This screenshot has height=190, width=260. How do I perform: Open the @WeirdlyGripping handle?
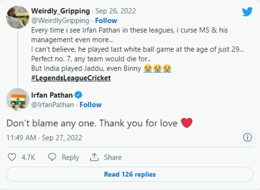(59, 21)
